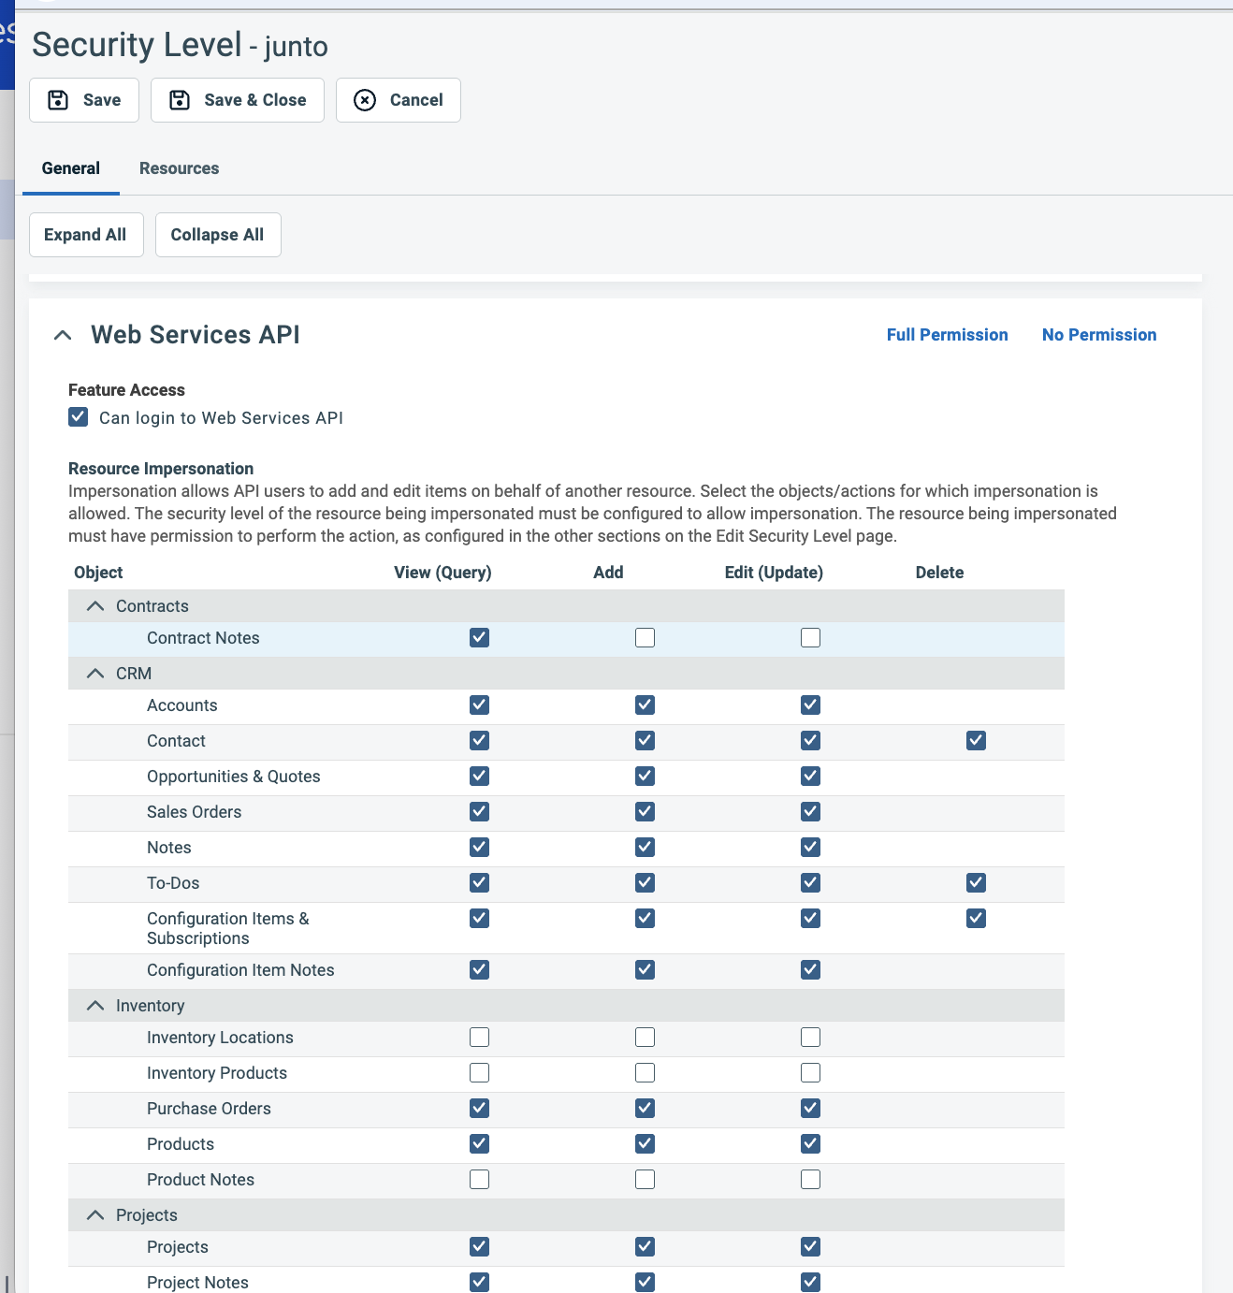Grant Full Permission for Web Services API

(948, 335)
